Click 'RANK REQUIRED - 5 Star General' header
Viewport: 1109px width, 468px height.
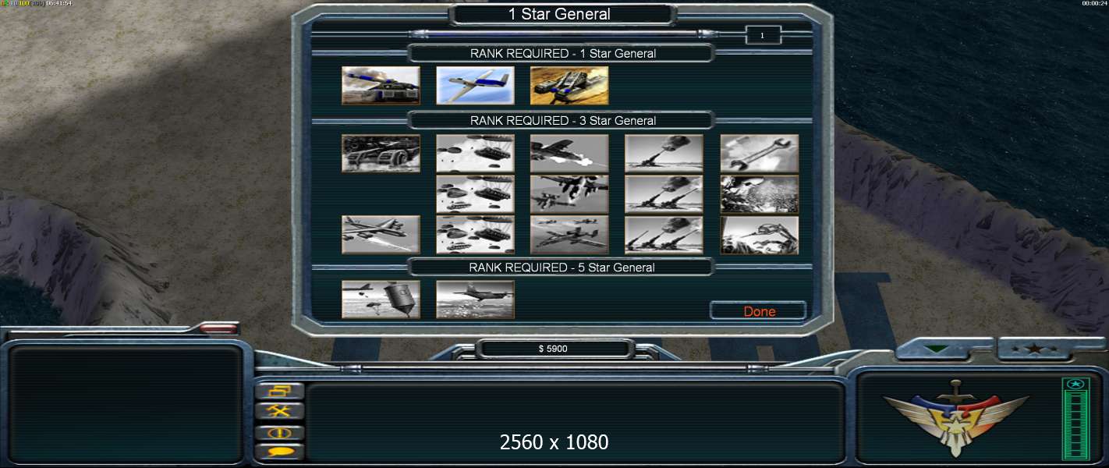[562, 268]
